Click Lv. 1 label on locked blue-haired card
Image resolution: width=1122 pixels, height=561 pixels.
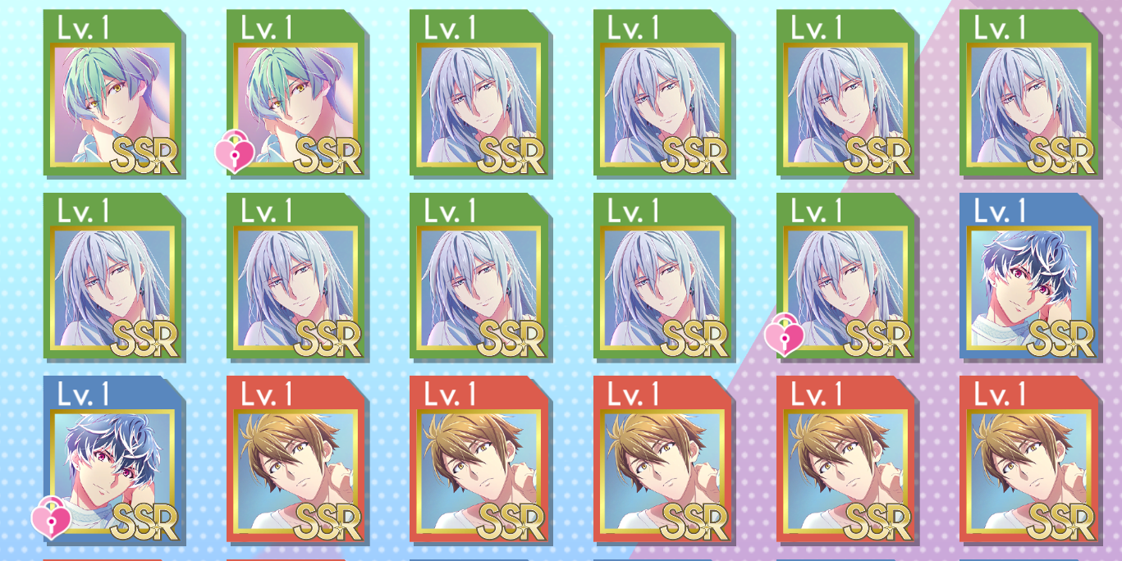point(83,395)
